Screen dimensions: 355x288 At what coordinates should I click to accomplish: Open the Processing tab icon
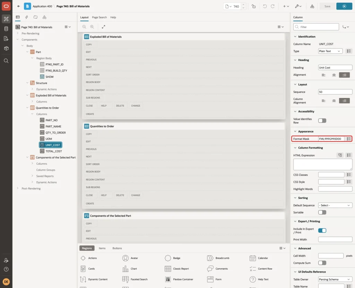35,17
